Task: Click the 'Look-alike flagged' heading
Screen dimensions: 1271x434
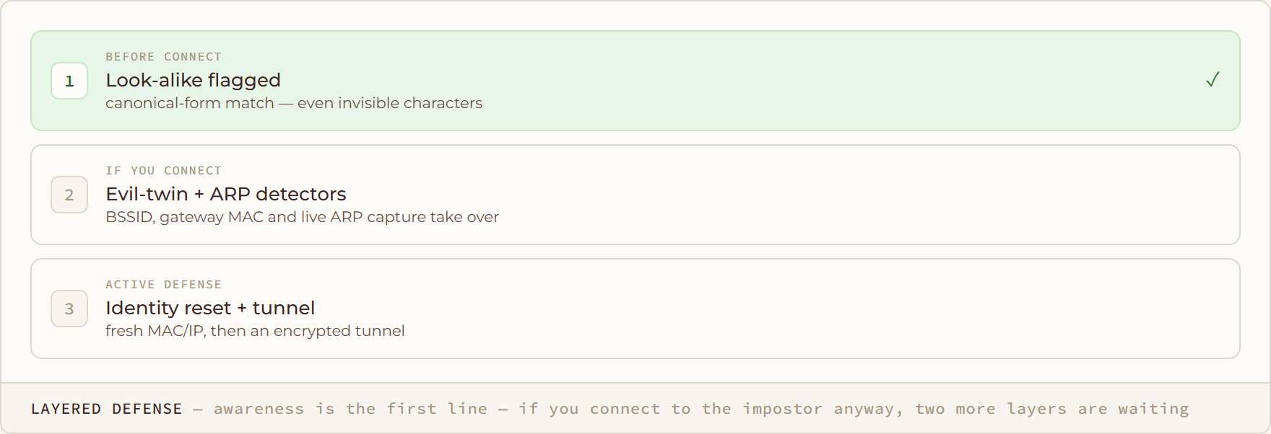Action: (193, 80)
